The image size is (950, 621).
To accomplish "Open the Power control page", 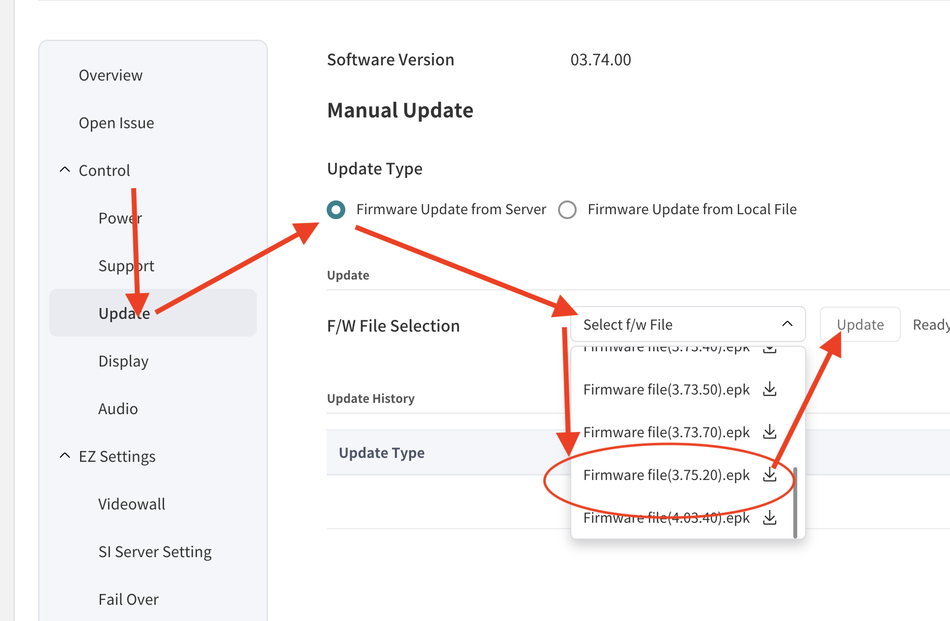I will pyautogui.click(x=120, y=218).
